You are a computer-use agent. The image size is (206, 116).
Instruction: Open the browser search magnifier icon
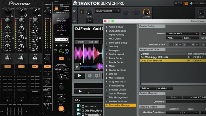click(x=76, y=100)
